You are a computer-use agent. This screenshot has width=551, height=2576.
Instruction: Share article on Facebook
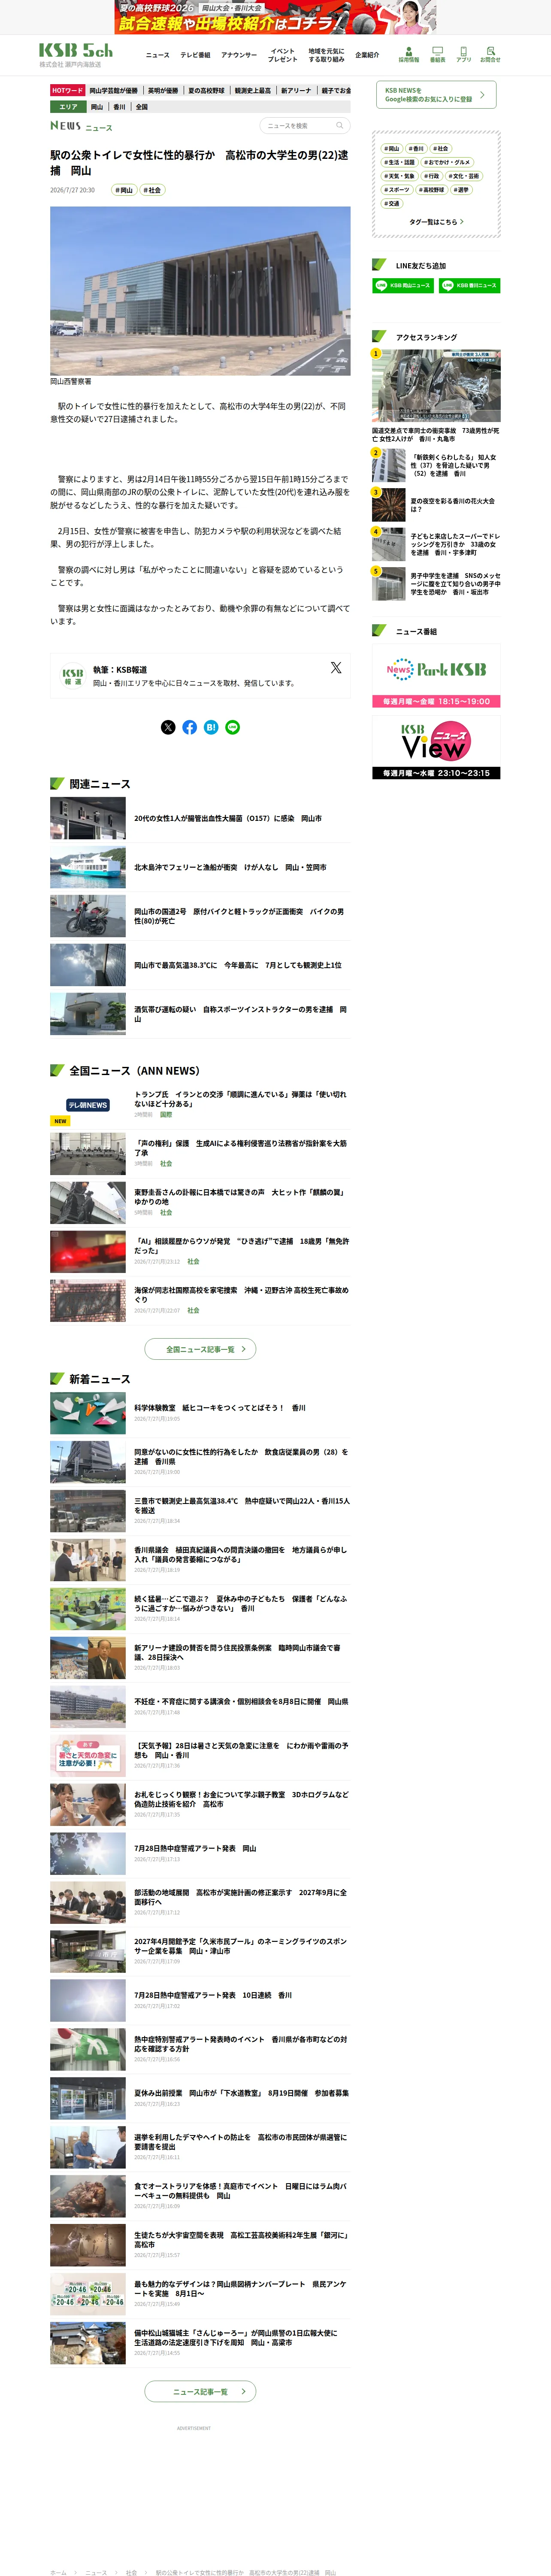pos(190,727)
